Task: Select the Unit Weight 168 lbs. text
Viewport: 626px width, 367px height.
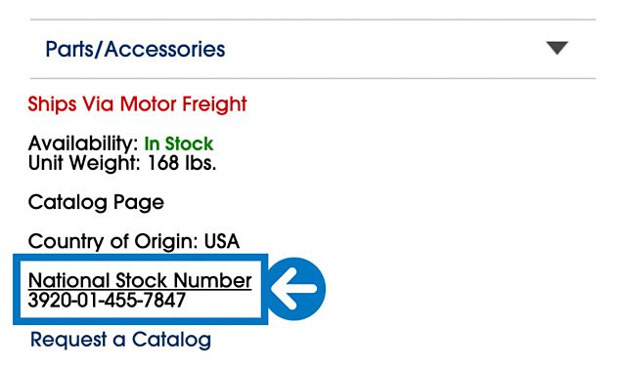Action: point(122,163)
